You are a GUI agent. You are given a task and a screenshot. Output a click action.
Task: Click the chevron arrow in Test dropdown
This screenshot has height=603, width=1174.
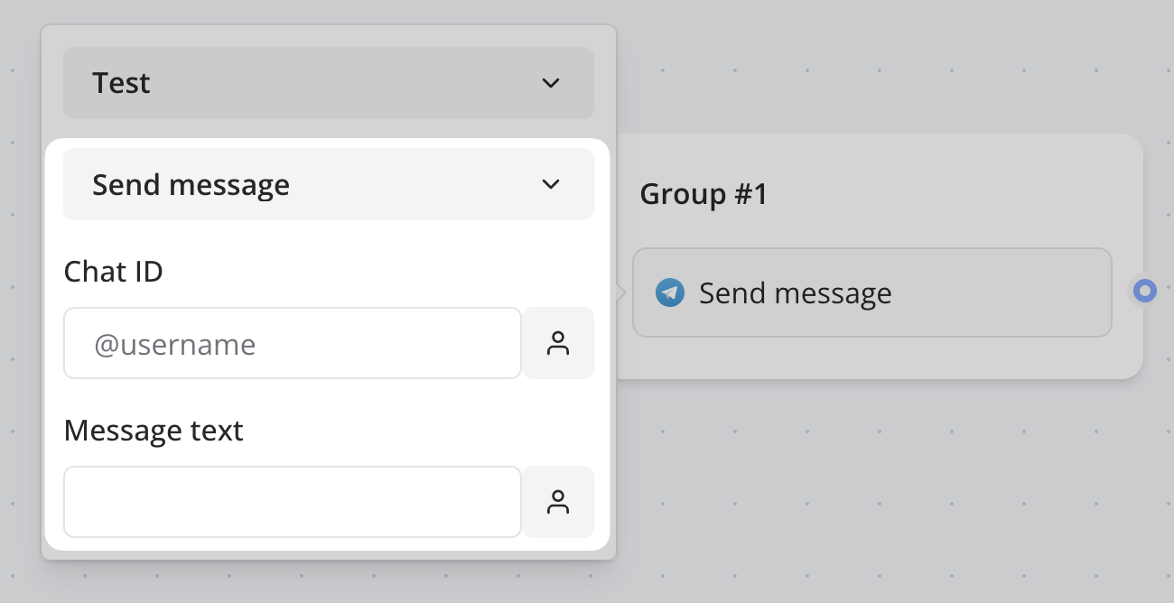click(550, 83)
